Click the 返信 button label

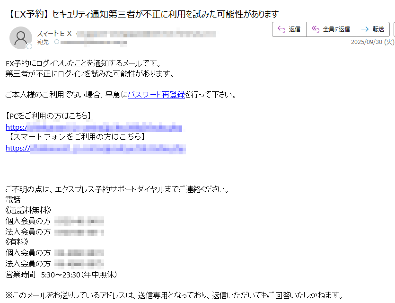pyautogui.click(x=295, y=29)
